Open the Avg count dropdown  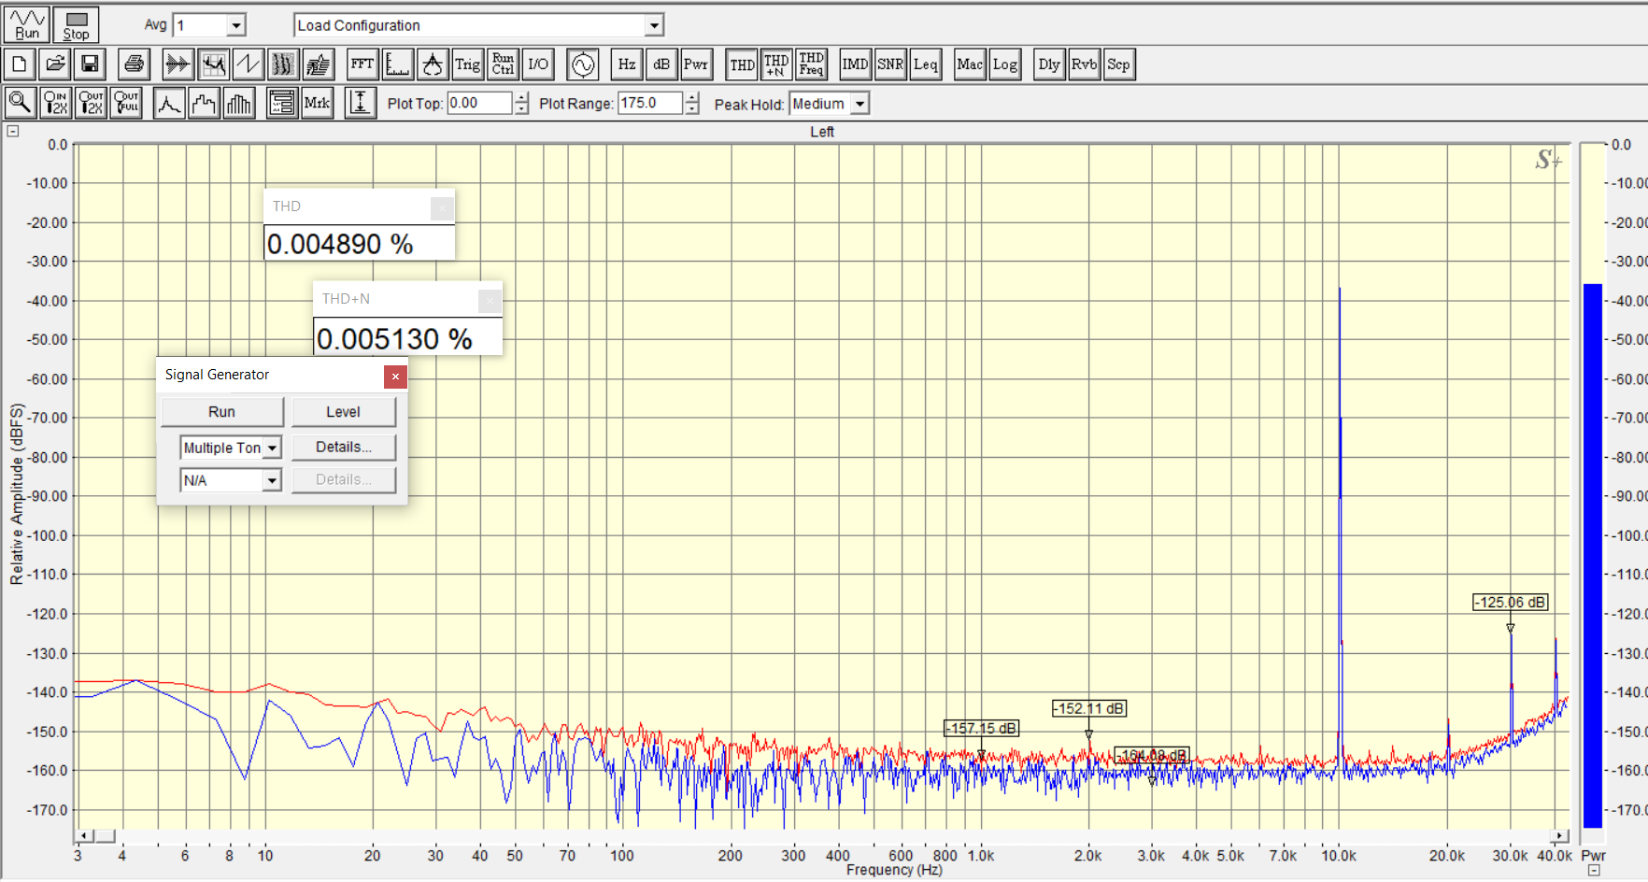(236, 25)
